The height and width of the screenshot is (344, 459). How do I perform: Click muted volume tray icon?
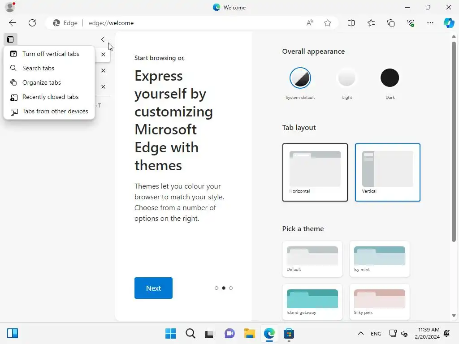coord(404,333)
